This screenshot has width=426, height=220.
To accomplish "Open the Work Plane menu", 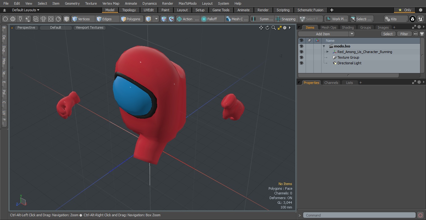I will (x=336, y=19).
